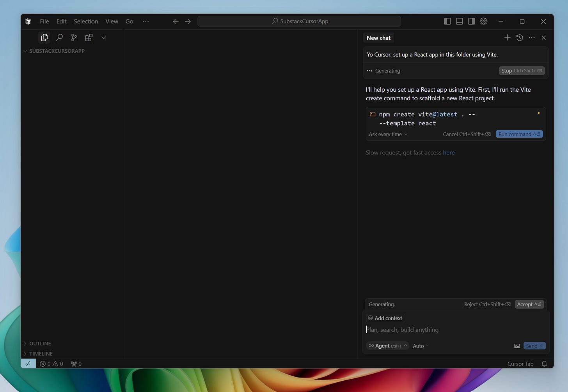The image size is (568, 392).
Task: Click the SubstackCursorApp command center search box
Action: point(299,21)
